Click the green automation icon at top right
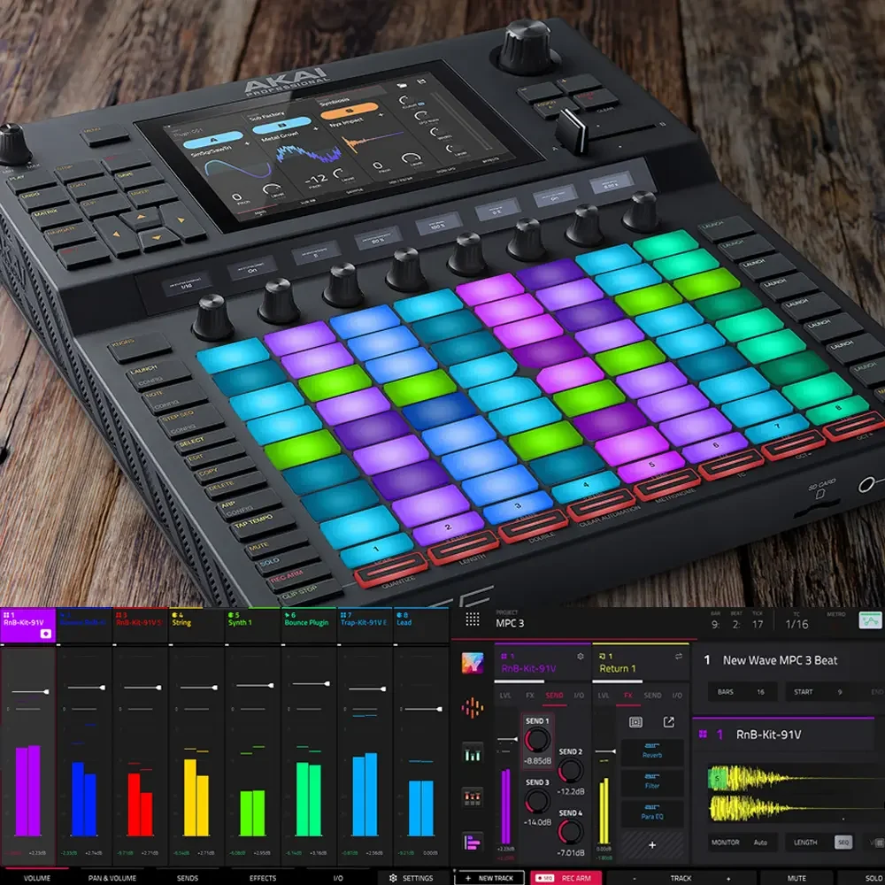Viewport: 885px width, 885px height. click(x=870, y=621)
